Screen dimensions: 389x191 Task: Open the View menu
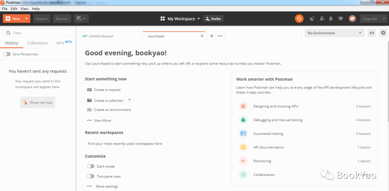pos(25,9)
